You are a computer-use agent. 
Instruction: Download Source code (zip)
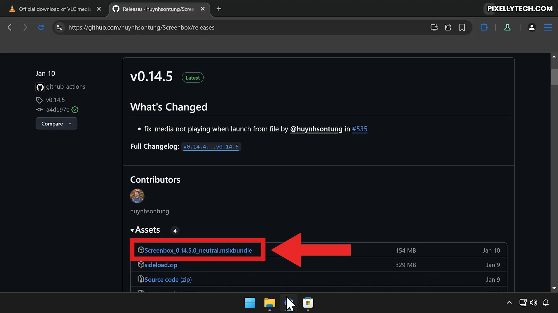[168, 279]
